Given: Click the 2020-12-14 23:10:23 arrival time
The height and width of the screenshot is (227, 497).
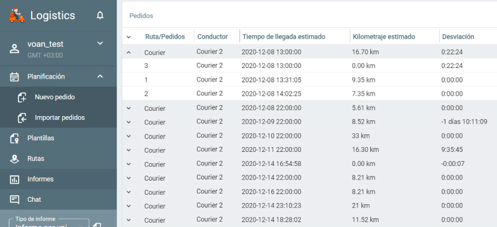Looking at the screenshot, I should coord(271,205).
